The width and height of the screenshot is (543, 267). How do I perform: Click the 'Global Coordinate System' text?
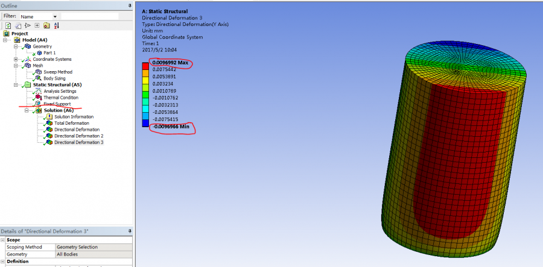(x=173, y=37)
